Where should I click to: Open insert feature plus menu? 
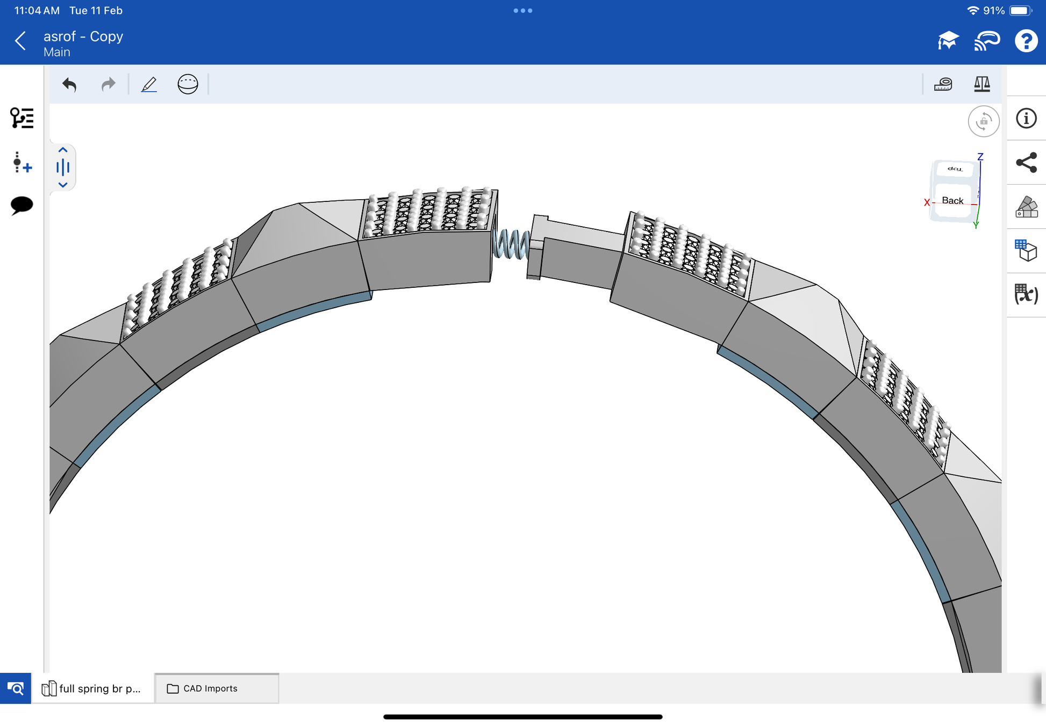pos(22,162)
